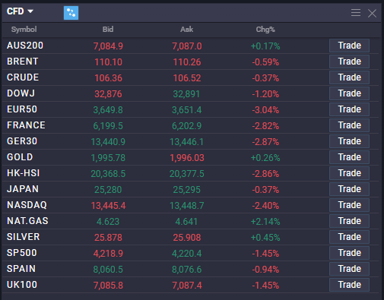Click Trade button for BRENT
Screen dimensions: 384x300
pyautogui.click(x=349, y=62)
